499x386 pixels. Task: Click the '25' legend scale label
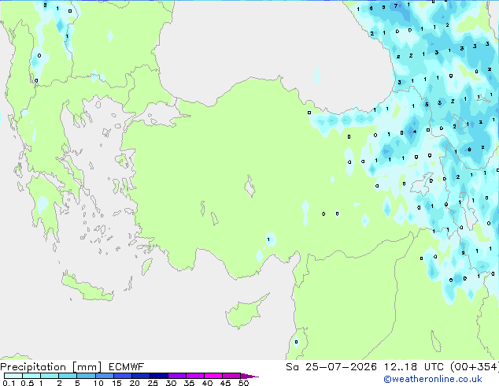(153, 383)
